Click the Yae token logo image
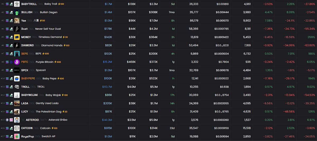Image resolution: width=317 pixels, height=141 pixels. [x=17, y=20]
